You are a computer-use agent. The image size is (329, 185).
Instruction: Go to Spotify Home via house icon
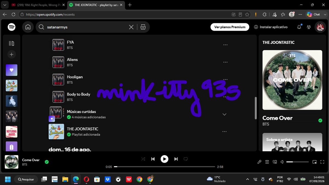click(28, 27)
